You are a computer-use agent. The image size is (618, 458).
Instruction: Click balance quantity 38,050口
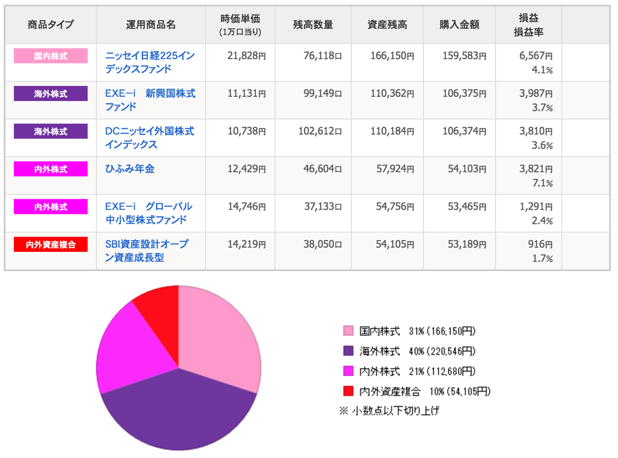(x=322, y=245)
